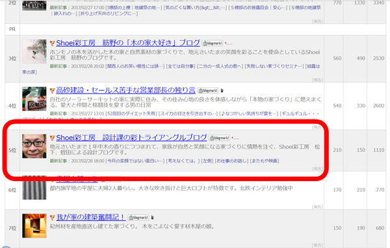Open recent article [お仕事のお話し]

click(x=231, y=161)
